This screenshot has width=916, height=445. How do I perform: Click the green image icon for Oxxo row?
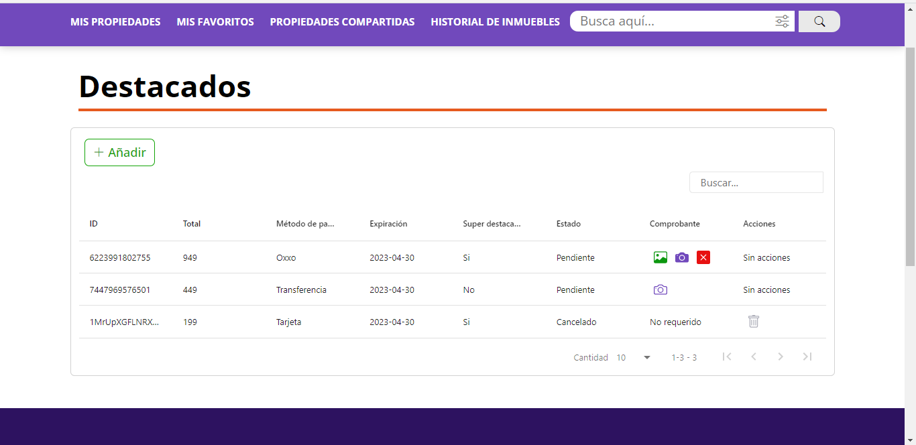(x=661, y=257)
